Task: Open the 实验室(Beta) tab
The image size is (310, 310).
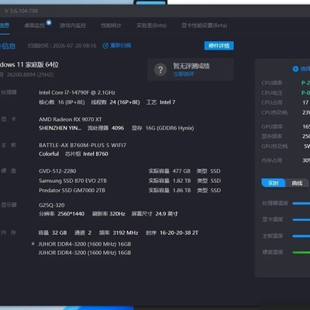Action: coord(152,26)
